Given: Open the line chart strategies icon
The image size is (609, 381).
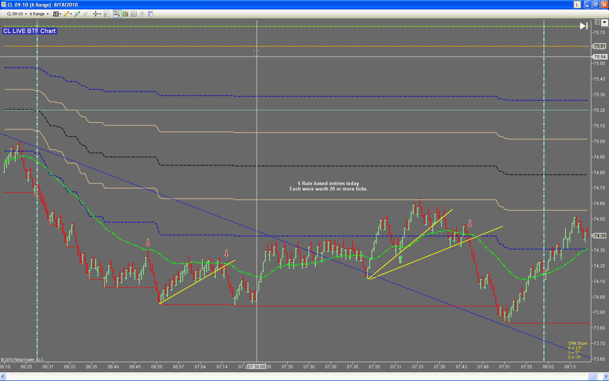Looking at the screenshot, I should (x=134, y=14).
